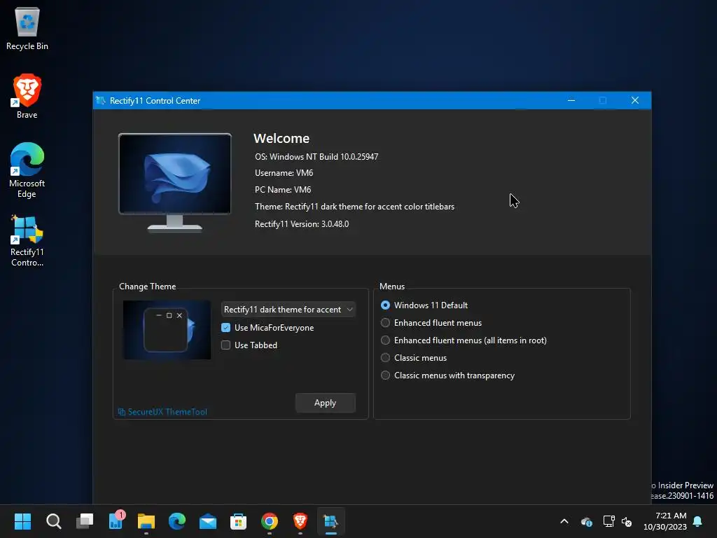Image resolution: width=717 pixels, height=538 pixels.
Task: Open Microsoft Store from the taskbar
Action: pos(238,521)
